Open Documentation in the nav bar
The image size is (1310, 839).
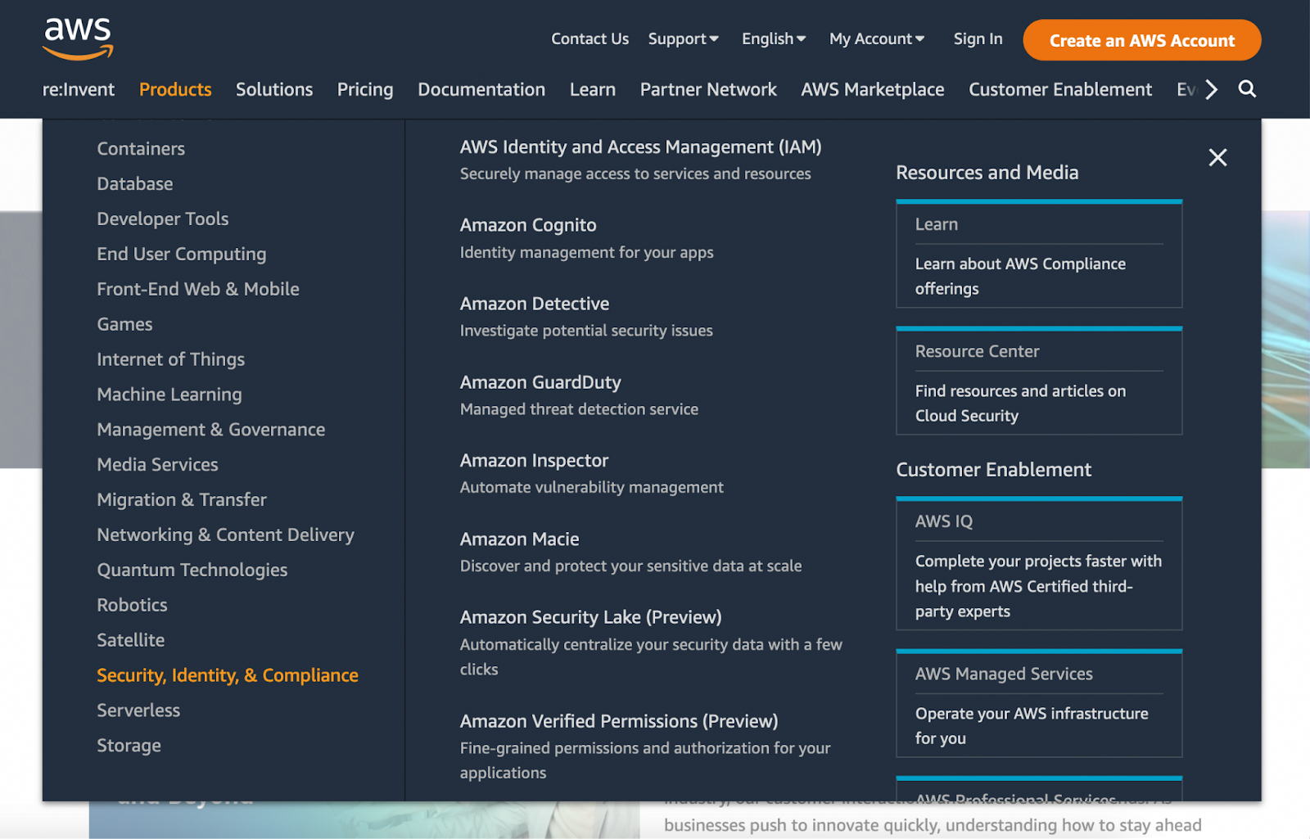pos(481,89)
